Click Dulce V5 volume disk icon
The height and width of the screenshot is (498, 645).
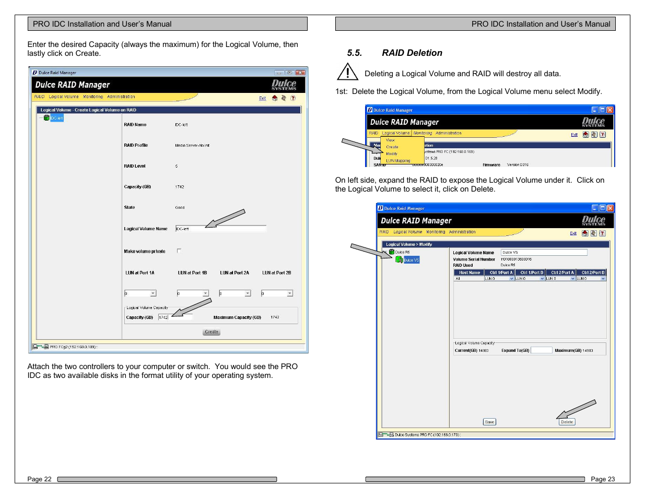[x=399, y=259]
